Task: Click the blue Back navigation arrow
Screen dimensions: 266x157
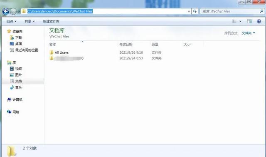Action: [x=6, y=11]
